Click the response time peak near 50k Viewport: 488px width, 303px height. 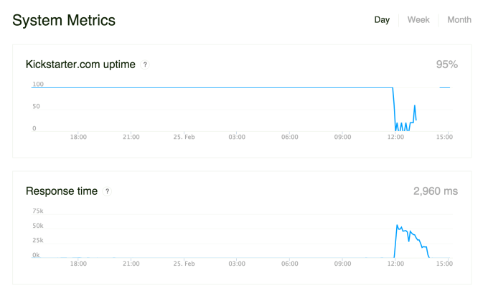coord(397,225)
